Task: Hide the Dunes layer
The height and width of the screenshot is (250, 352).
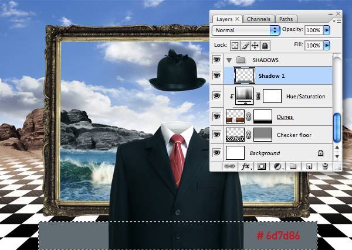Action: pyautogui.click(x=216, y=117)
